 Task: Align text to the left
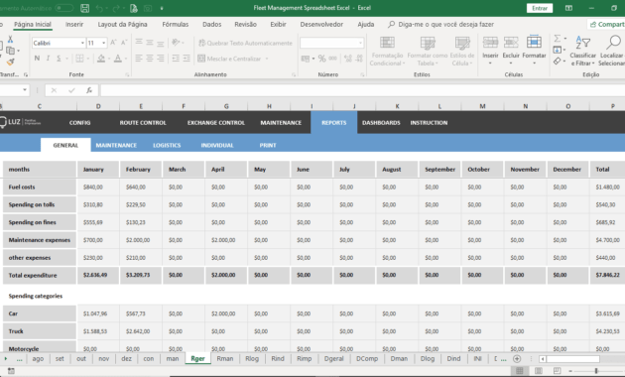(139, 59)
